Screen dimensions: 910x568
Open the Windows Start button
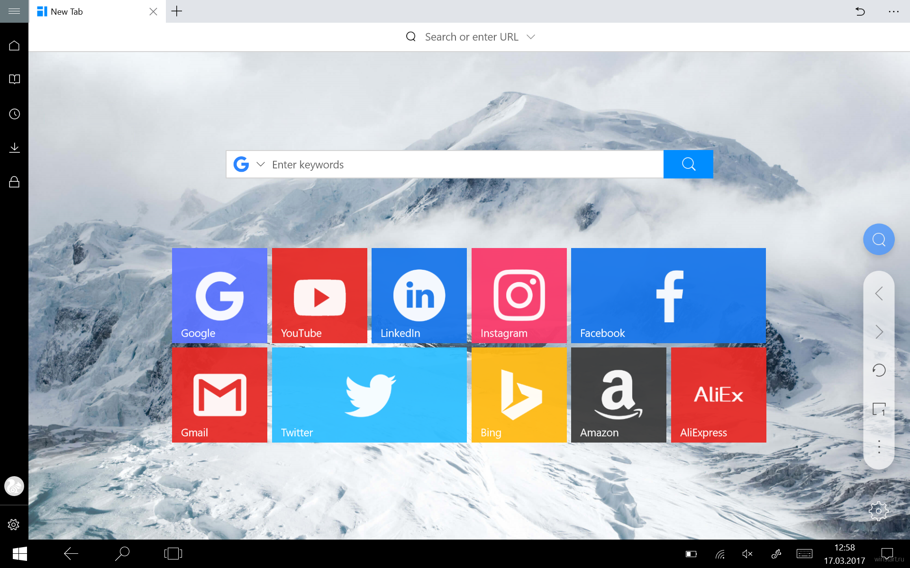tap(19, 554)
